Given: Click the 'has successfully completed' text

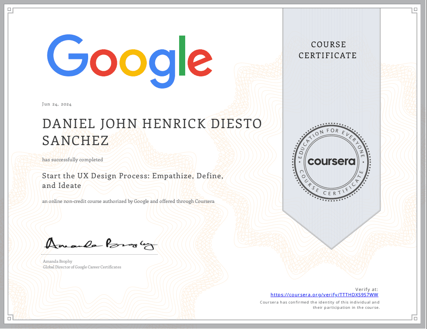Looking at the screenshot, I should (73, 160).
